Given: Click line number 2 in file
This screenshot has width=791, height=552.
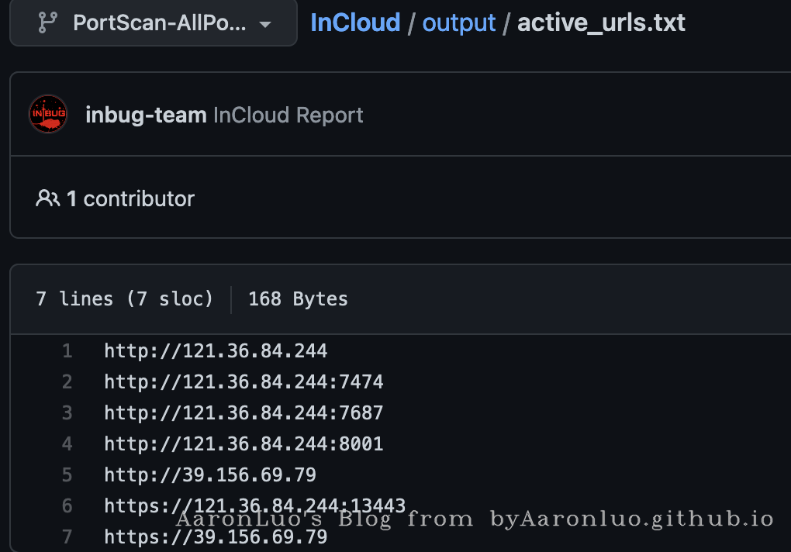Looking at the screenshot, I should pyautogui.click(x=67, y=382).
